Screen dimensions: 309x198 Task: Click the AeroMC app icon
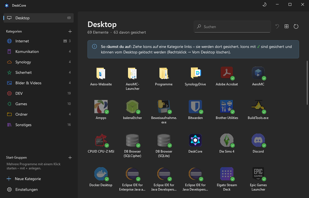click(x=258, y=73)
